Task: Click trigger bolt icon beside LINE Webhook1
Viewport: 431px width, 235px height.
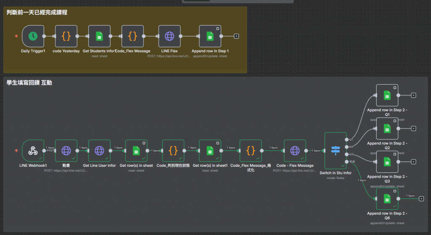Action: pos(16,150)
